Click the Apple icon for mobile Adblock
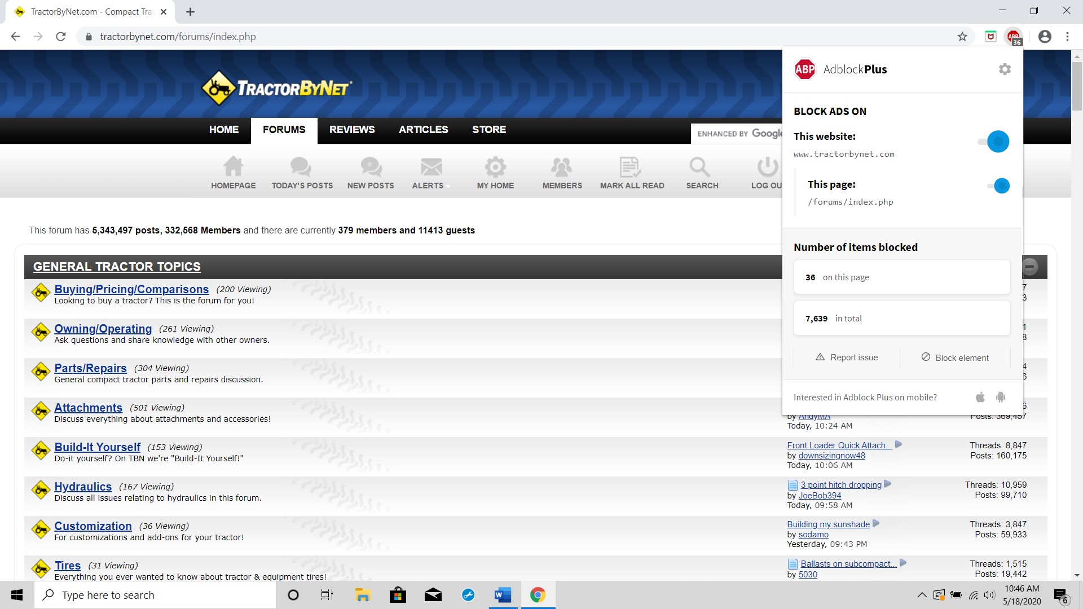 coord(980,398)
